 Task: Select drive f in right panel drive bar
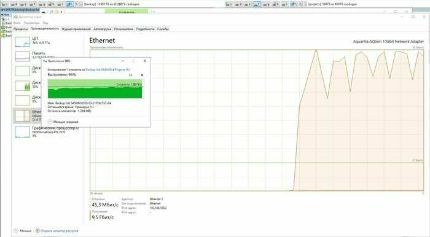(x=257, y=4)
